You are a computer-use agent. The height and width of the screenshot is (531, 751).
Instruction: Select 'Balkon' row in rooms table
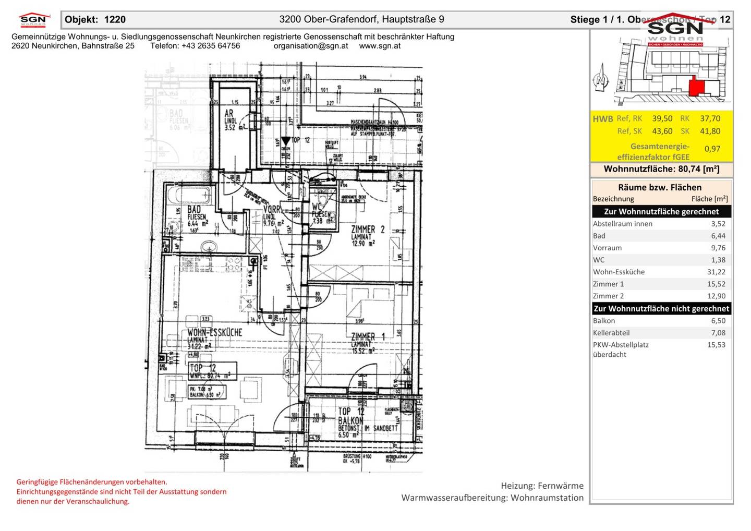tap(661, 321)
